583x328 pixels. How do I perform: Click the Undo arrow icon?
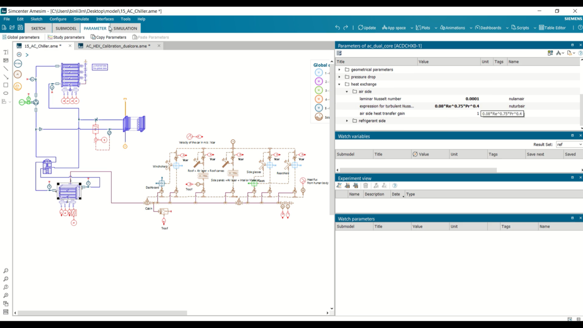[338, 28]
